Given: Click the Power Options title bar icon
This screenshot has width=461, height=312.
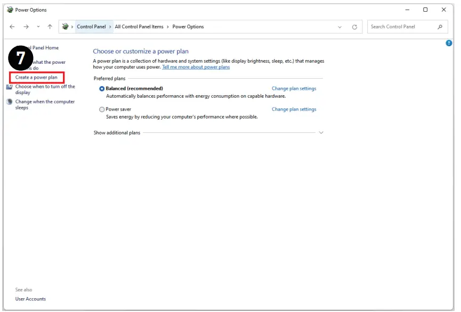Looking at the screenshot, I should point(10,10).
